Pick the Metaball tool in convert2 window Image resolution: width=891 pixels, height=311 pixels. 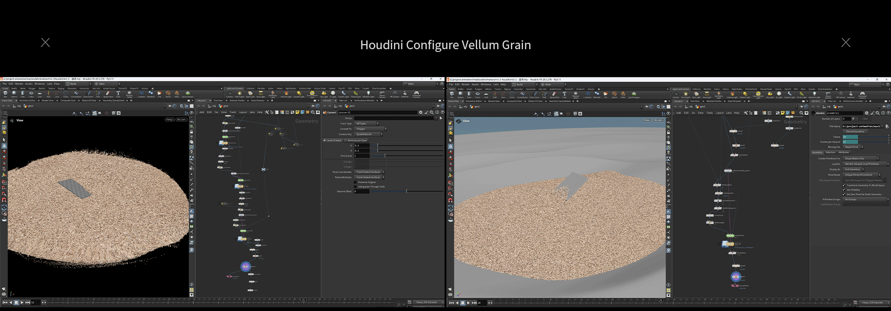click(x=150, y=94)
